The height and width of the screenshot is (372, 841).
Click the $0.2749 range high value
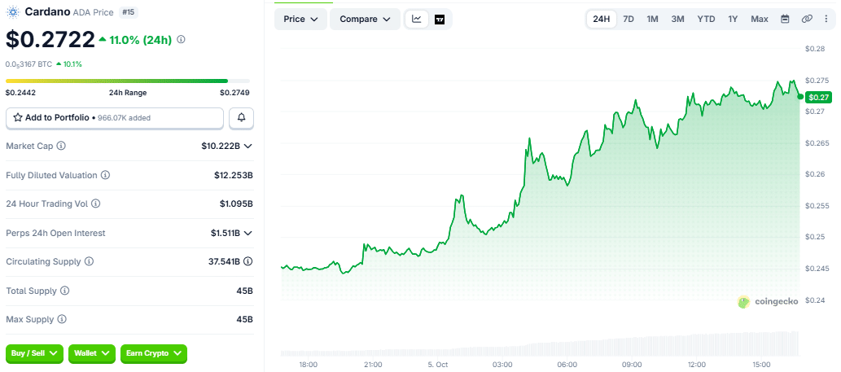[234, 93]
